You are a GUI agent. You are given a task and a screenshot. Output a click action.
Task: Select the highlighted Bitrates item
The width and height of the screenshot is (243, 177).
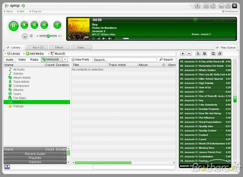tap(37, 102)
